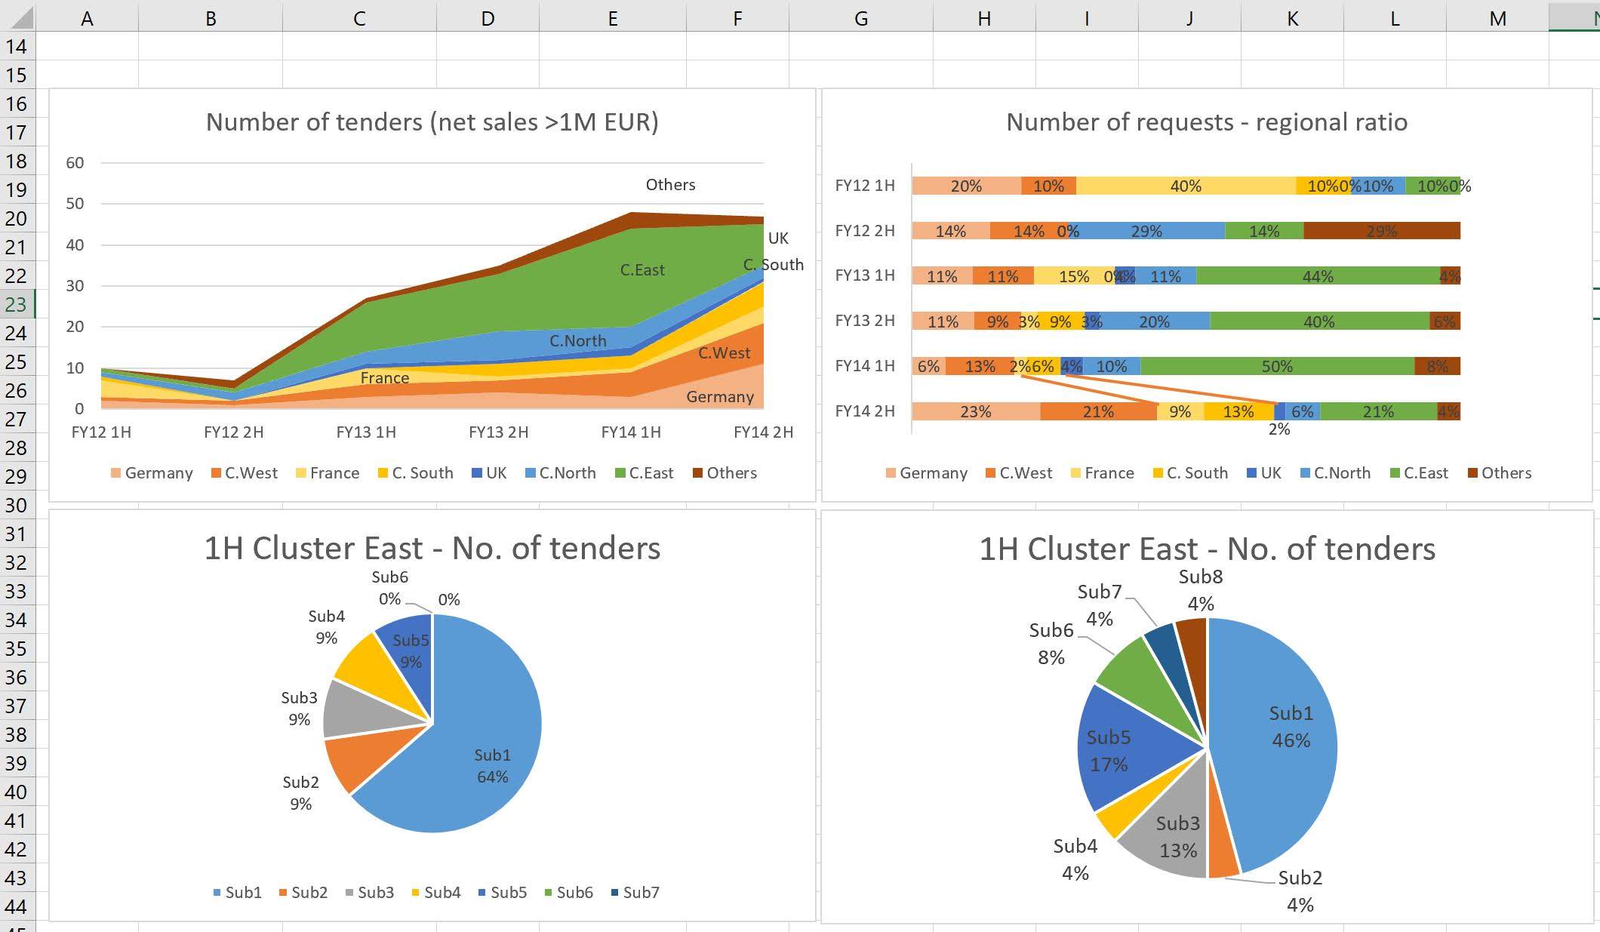1600x932 pixels.
Task: Click the Others legend marker under the tenders area chart
Action: tap(697, 473)
